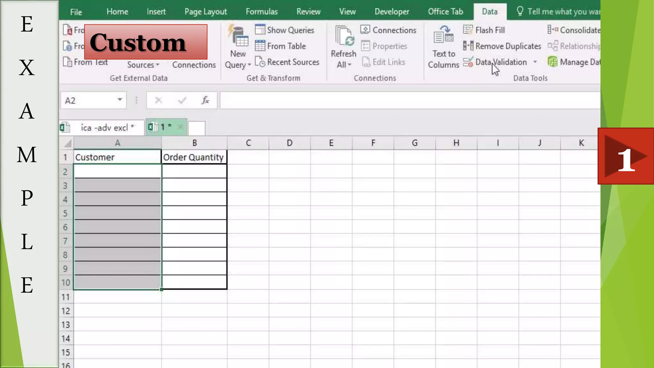Image resolution: width=654 pixels, height=368 pixels.
Task: Click the Consolidate icon
Action: click(553, 30)
